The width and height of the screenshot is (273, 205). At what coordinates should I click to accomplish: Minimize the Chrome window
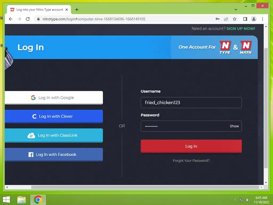pos(246,6)
